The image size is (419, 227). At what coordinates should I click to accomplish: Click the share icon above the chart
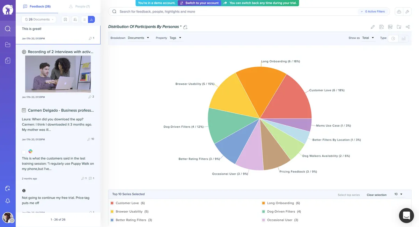click(407, 27)
